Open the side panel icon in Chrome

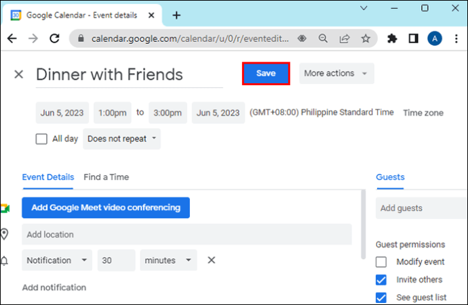pyautogui.click(x=413, y=39)
